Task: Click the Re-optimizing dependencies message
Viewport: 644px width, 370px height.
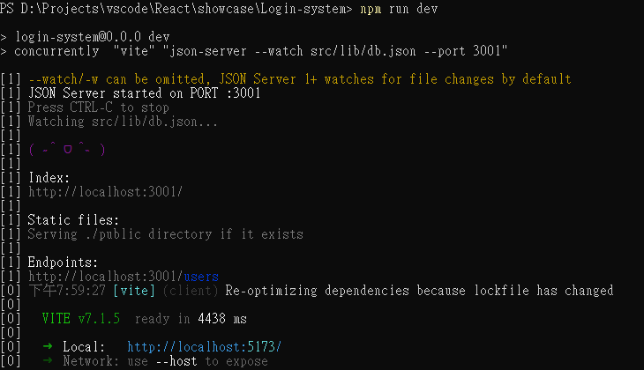Action: [x=419, y=291]
